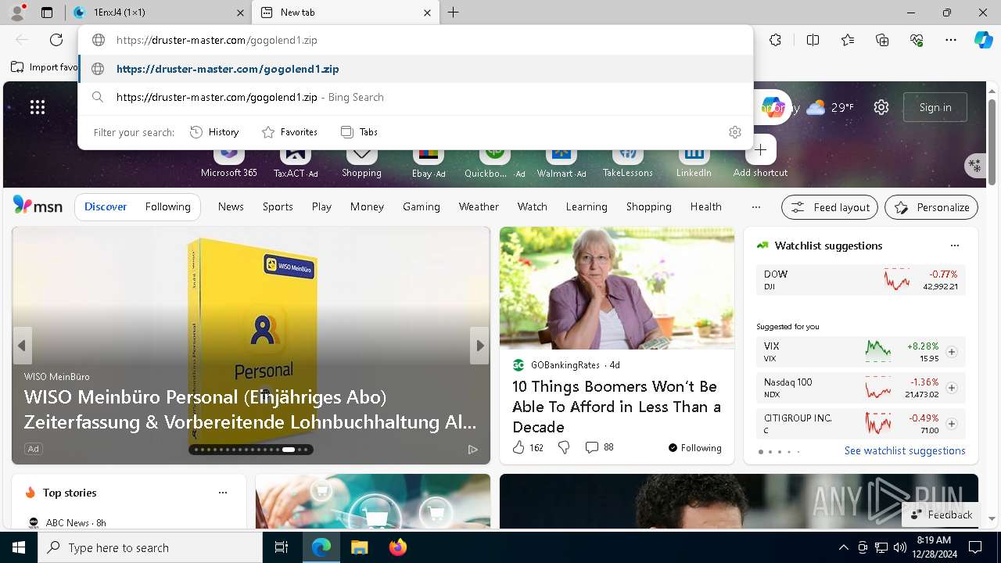Open the Money category
Screen dimensions: 1001x563
click(x=367, y=206)
